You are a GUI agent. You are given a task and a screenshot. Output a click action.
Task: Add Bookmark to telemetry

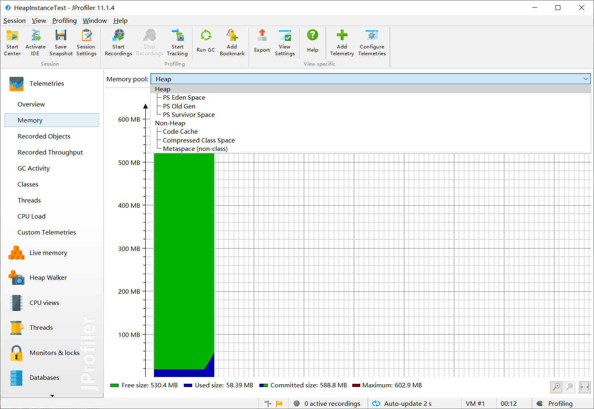pos(232,42)
